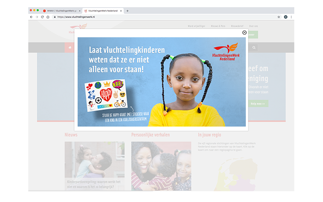Open the Persoonlijke verhalen heading

point(151,135)
